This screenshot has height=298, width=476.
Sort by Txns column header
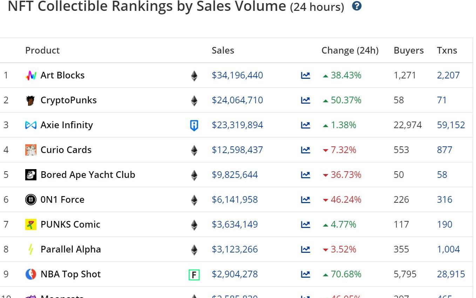447,50
